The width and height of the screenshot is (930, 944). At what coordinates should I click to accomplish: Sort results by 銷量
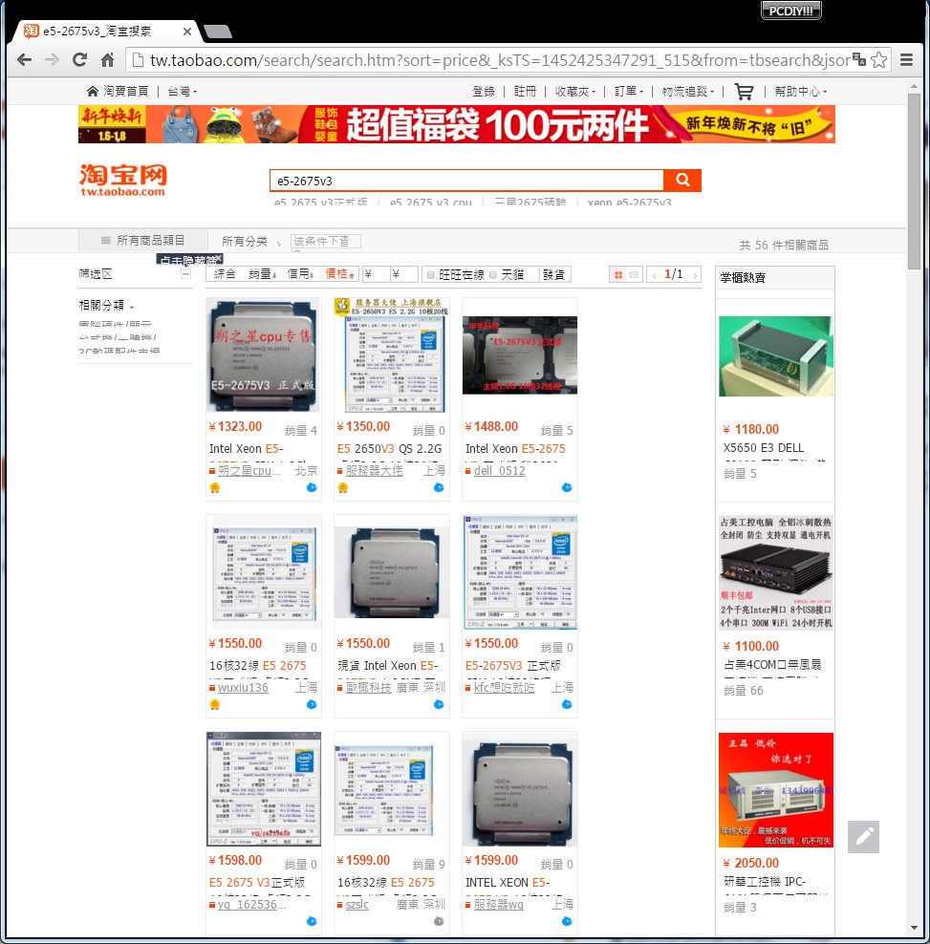tap(263, 274)
